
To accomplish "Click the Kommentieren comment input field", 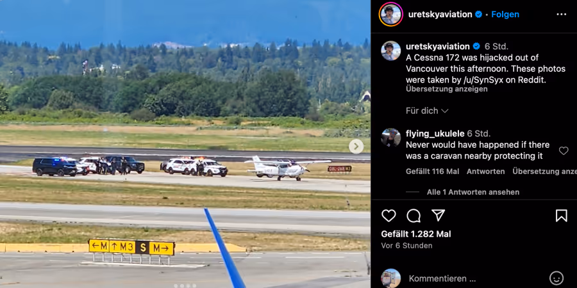I will tap(474, 278).
